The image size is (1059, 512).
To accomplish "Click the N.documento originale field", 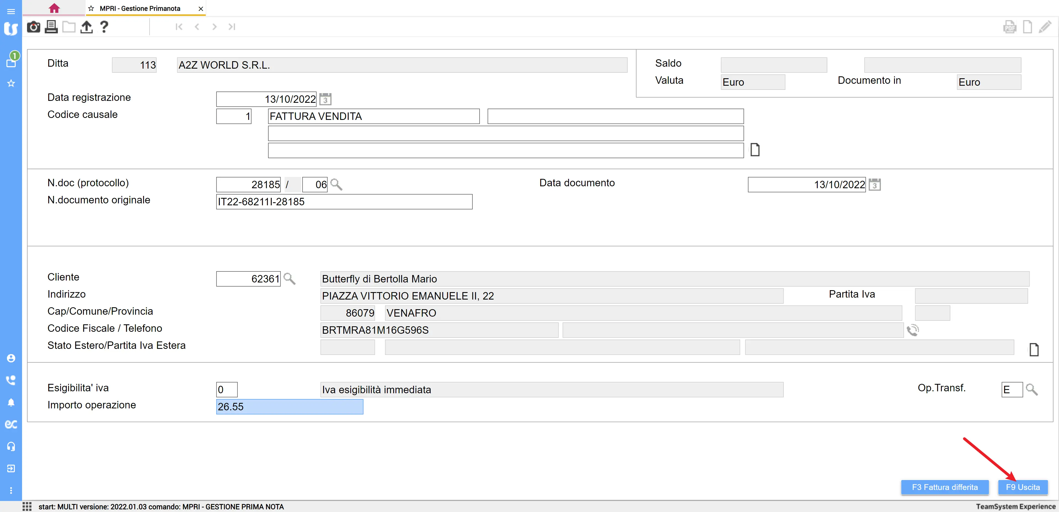I will tap(344, 202).
